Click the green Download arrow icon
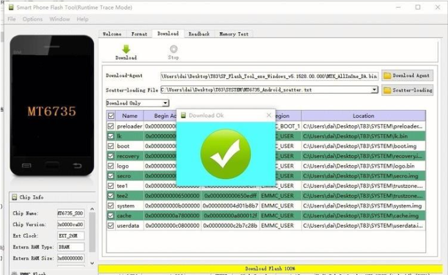 (x=126, y=49)
